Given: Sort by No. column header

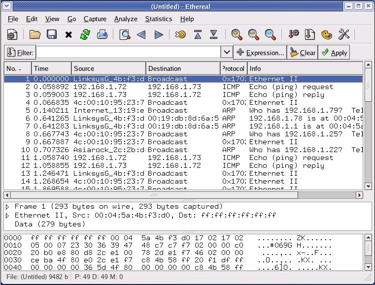Looking at the screenshot, I should pyautogui.click(x=18, y=68).
